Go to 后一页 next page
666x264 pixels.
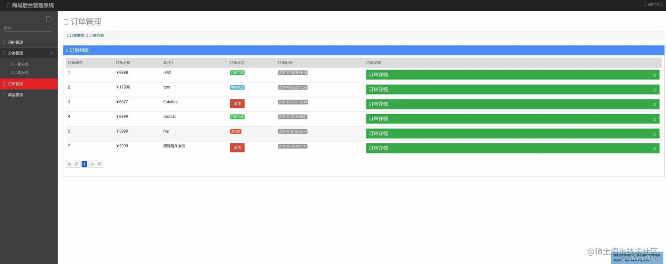[x=96, y=164]
